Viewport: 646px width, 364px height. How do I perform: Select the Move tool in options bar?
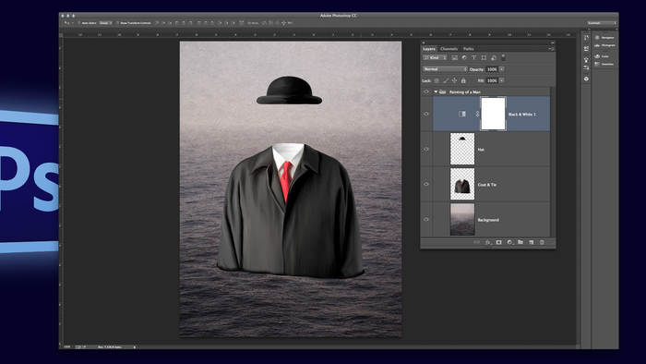(x=67, y=23)
